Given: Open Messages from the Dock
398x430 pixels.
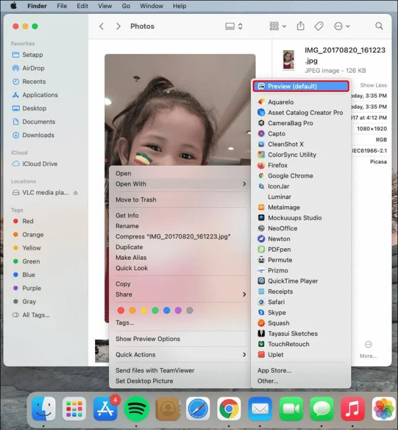Looking at the screenshot, I should [x=322, y=409].
